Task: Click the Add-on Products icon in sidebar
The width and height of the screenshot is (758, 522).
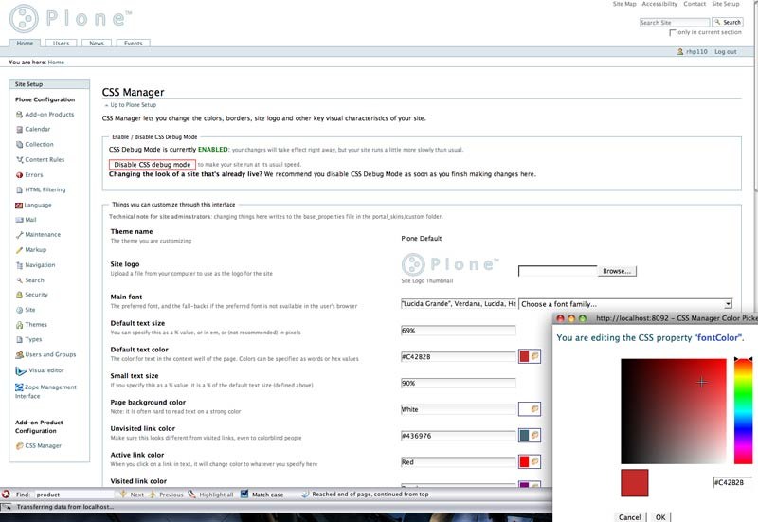Action: pos(19,114)
